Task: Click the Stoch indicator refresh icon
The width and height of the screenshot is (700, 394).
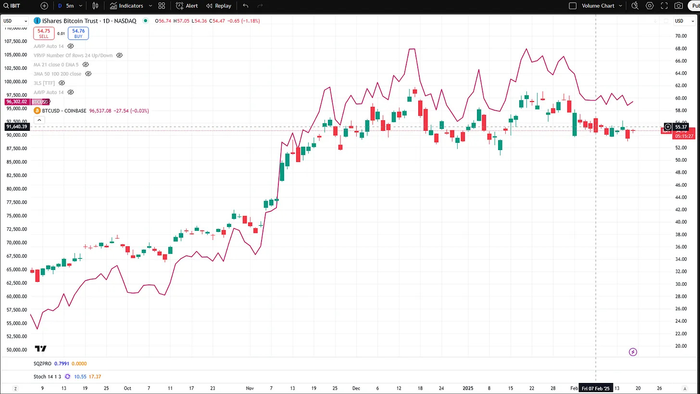Action: click(67, 377)
